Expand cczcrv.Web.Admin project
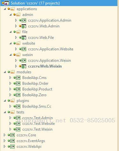 point(16,26)
